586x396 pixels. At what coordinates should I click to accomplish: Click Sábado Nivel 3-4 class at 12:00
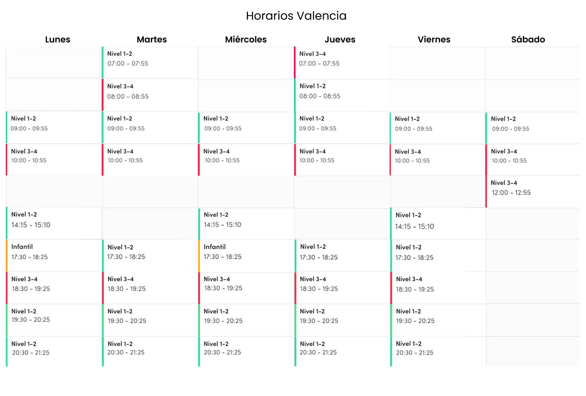point(532,191)
